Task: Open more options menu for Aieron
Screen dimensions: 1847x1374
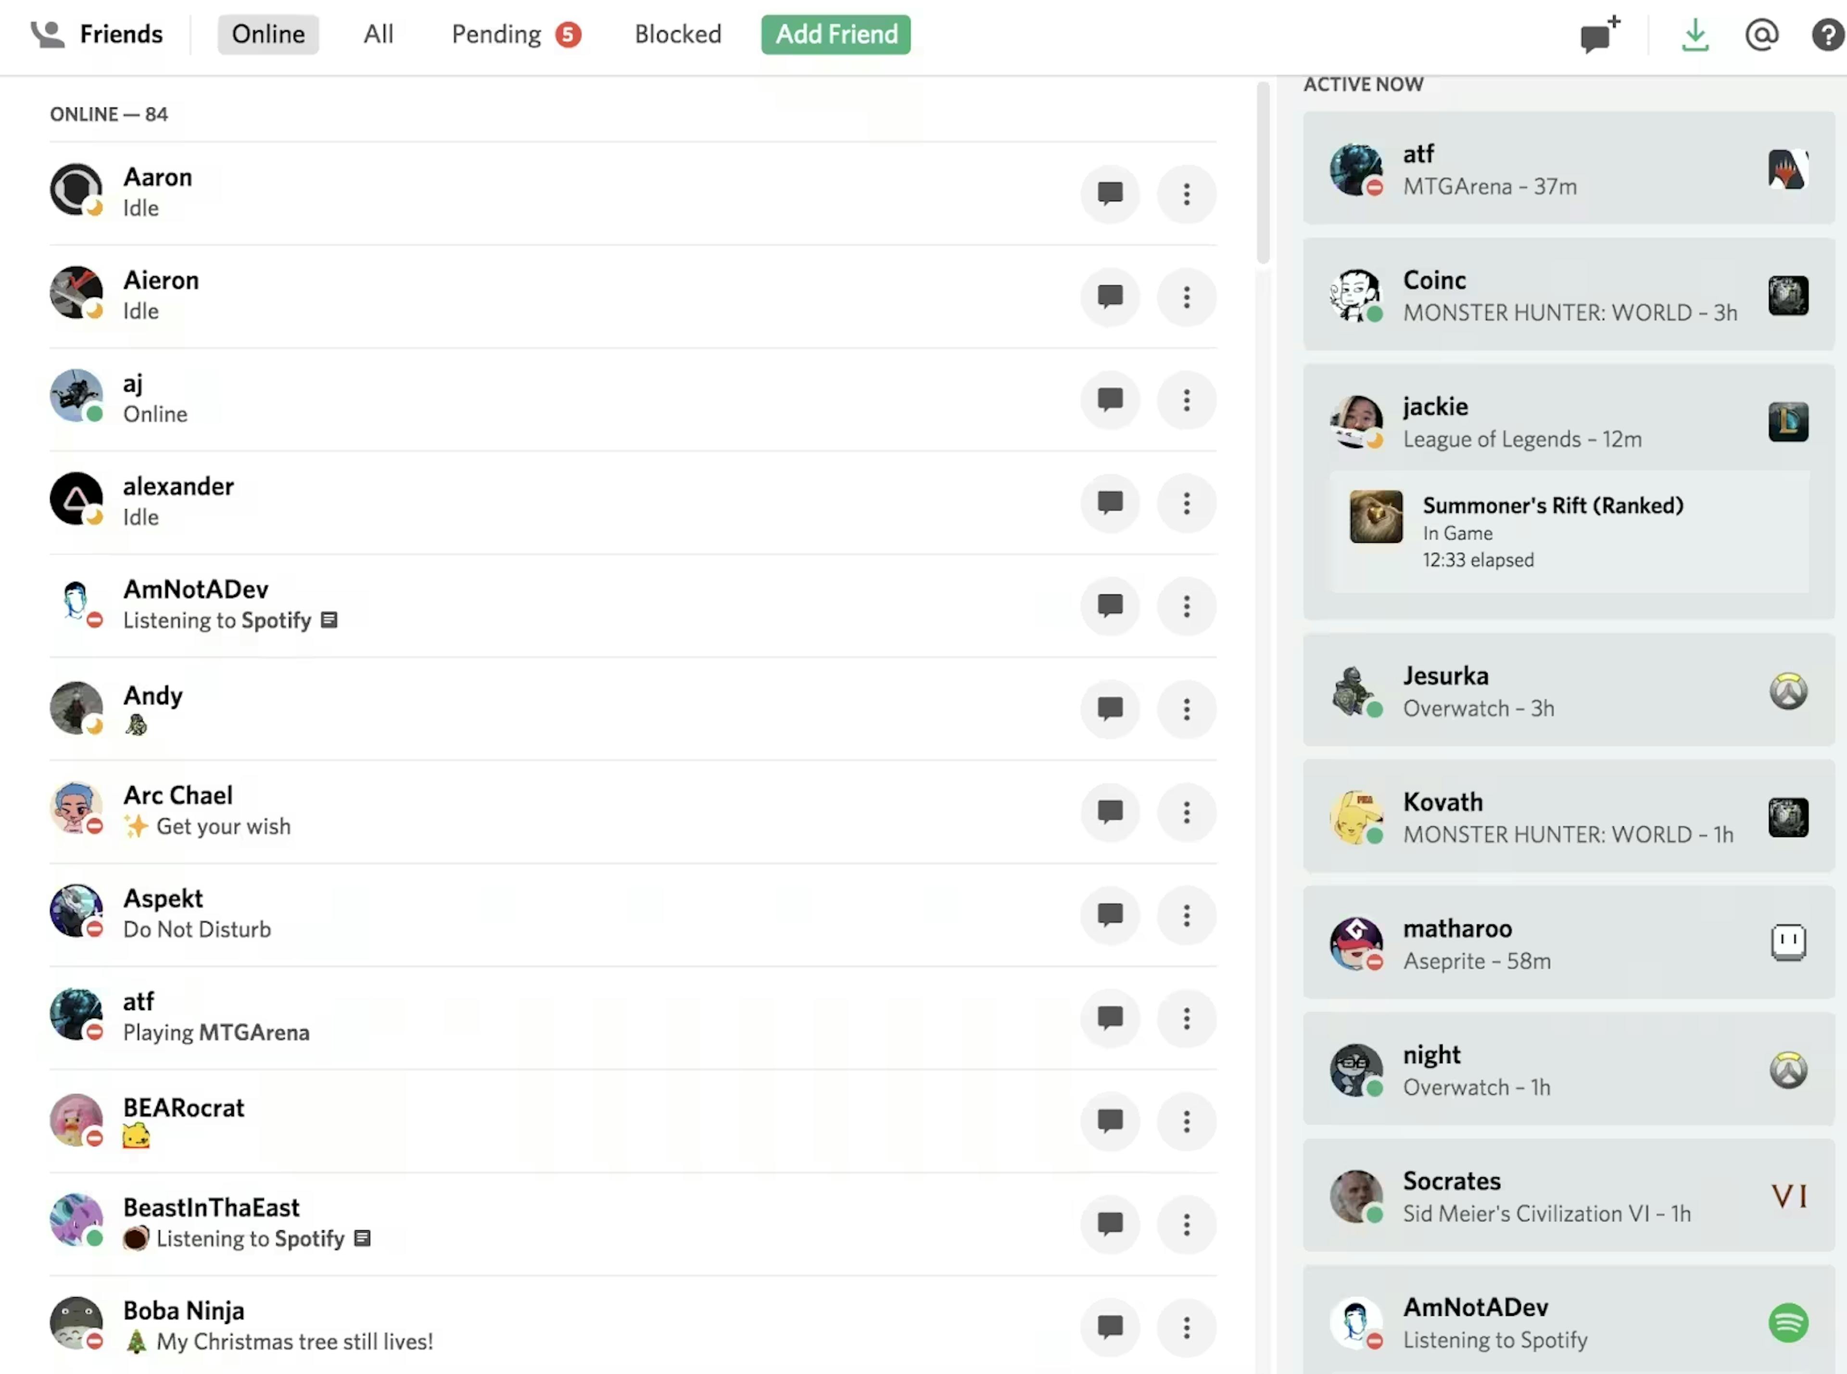Action: (x=1187, y=297)
